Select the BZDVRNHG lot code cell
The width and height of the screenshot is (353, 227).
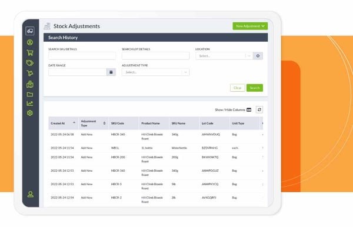click(209, 148)
